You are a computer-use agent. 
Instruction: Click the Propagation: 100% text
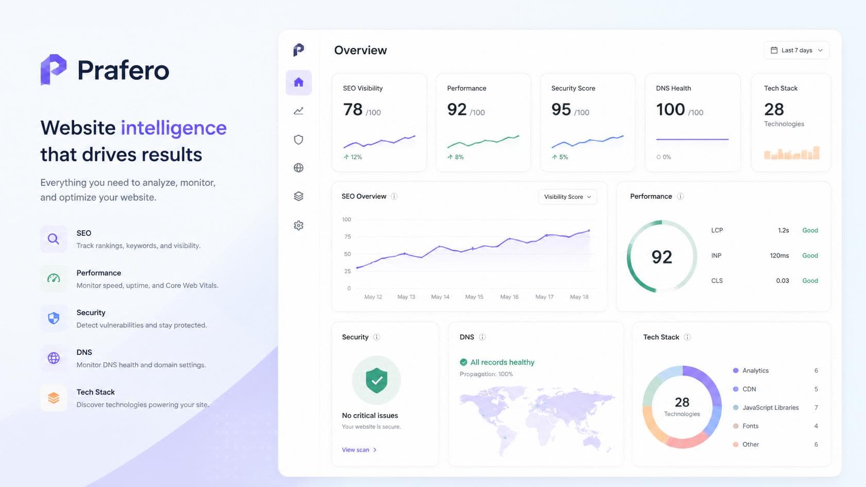pos(486,374)
